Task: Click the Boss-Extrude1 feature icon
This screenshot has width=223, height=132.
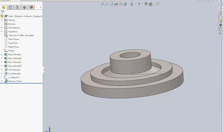Action: [6, 54]
